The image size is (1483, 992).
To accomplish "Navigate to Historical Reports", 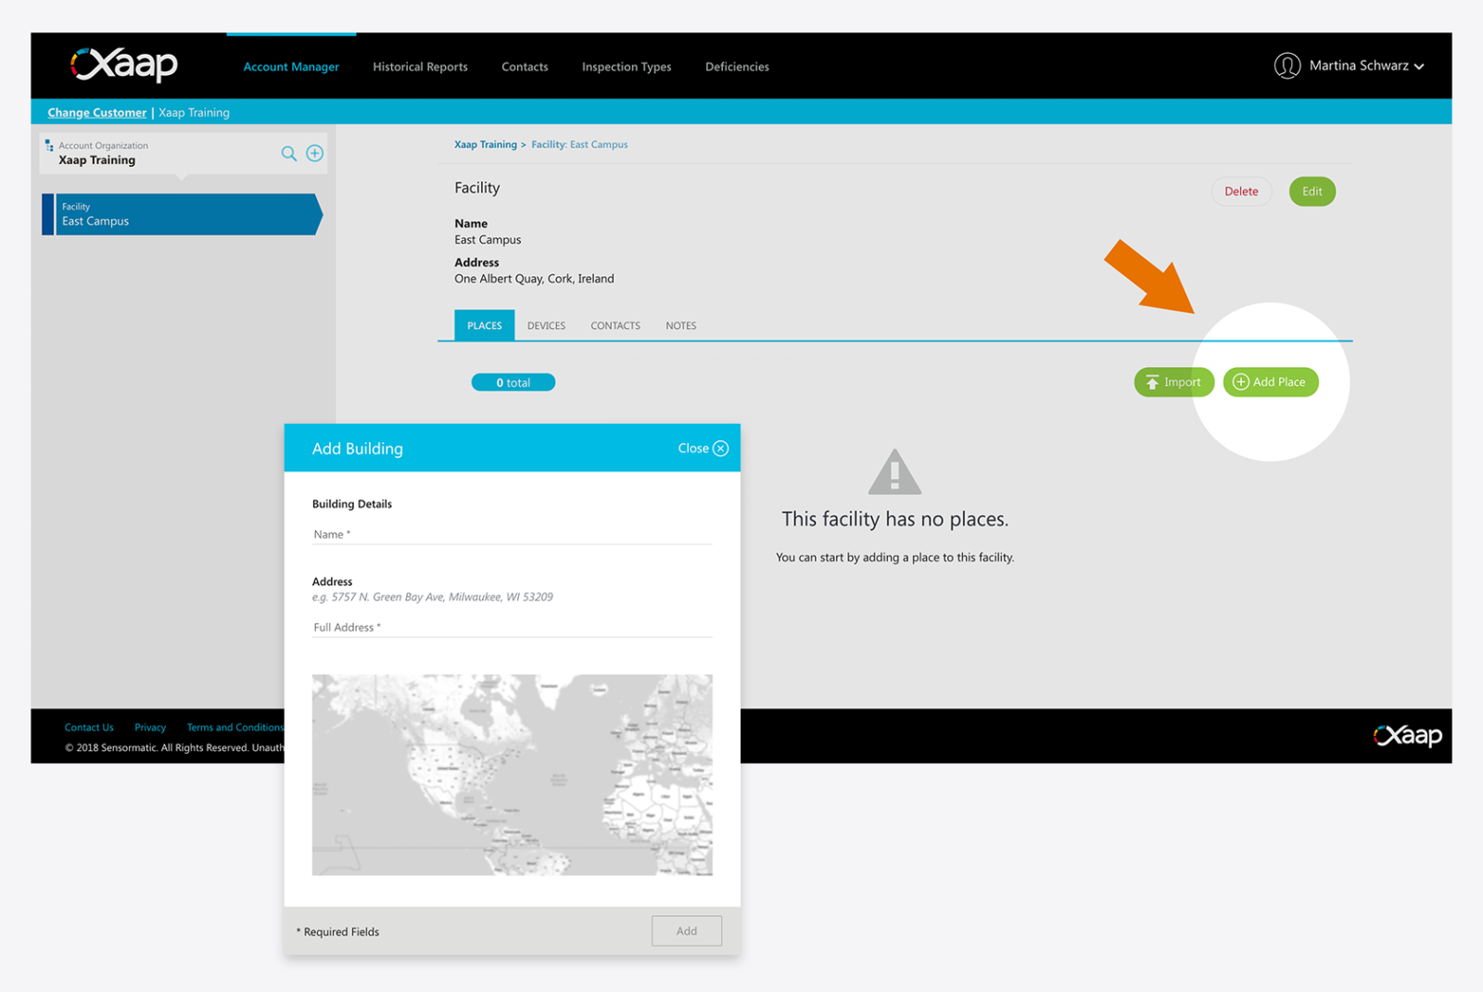I will (x=420, y=66).
